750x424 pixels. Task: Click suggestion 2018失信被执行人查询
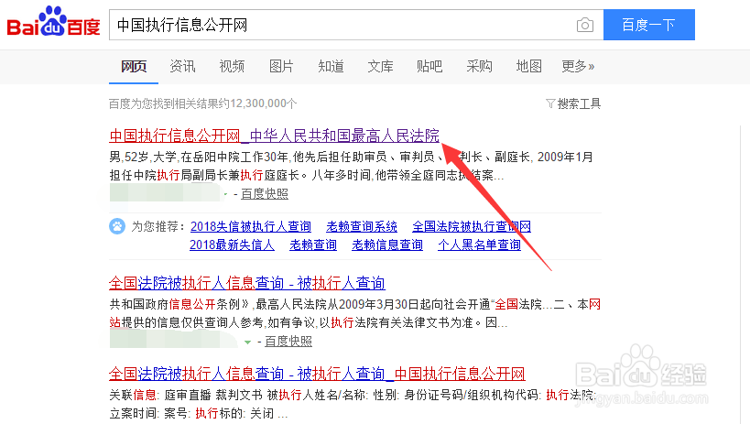pyautogui.click(x=251, y=226)
